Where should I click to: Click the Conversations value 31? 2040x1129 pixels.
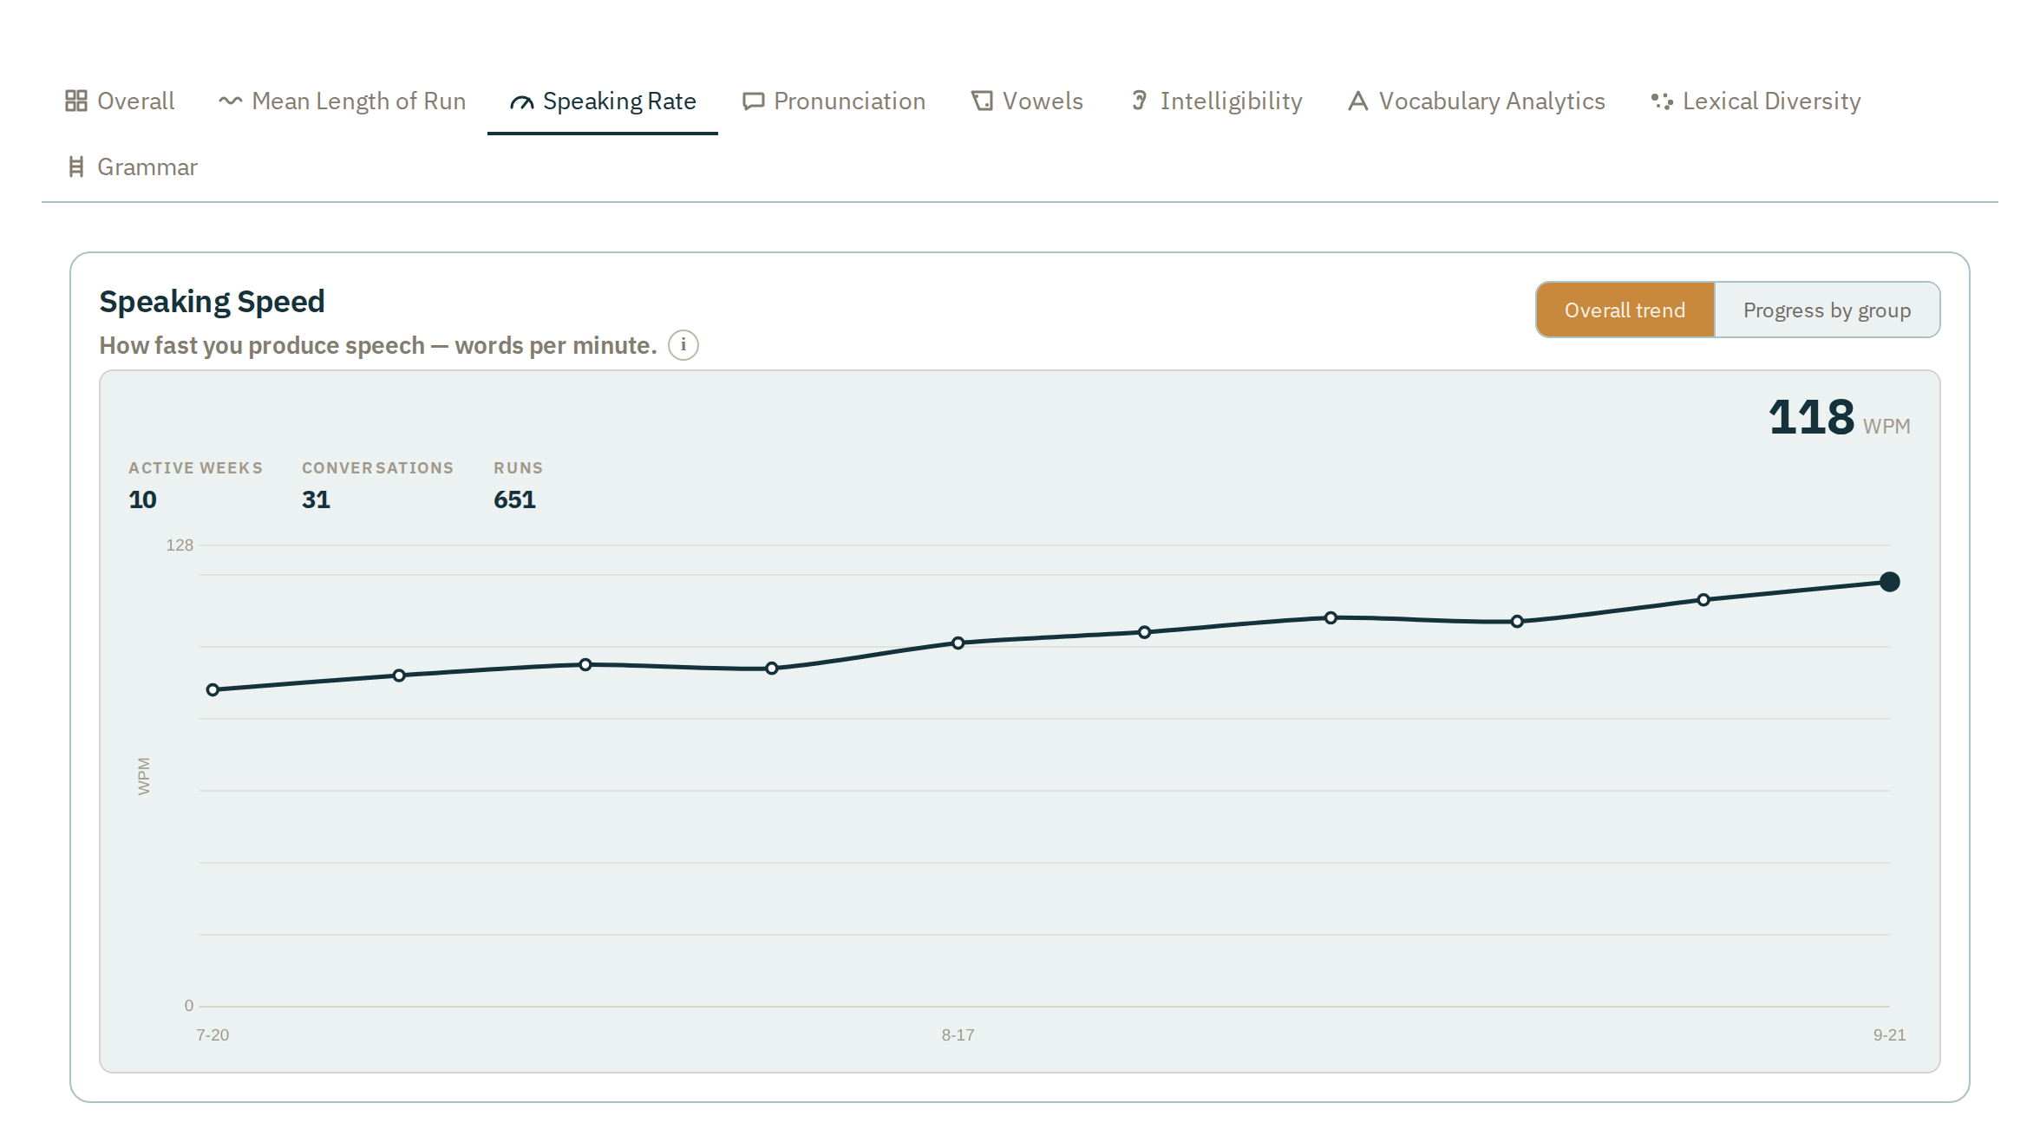pyautogui.click(x=317, y=500)
